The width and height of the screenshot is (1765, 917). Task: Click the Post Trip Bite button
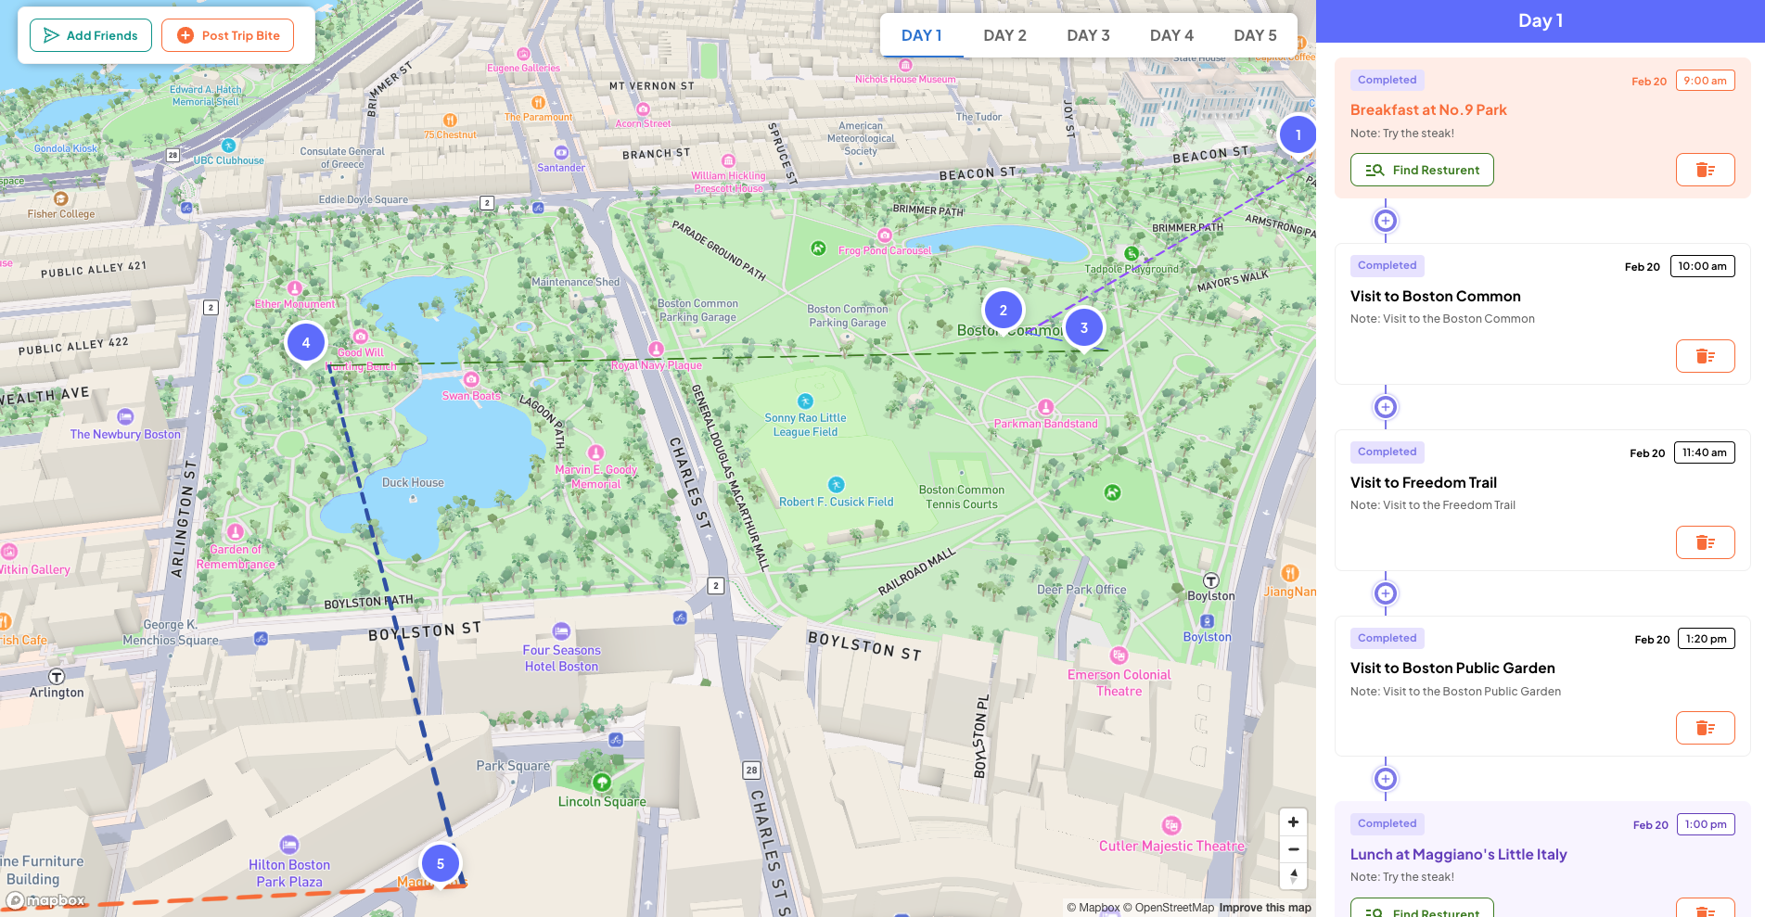coord(227,35)
